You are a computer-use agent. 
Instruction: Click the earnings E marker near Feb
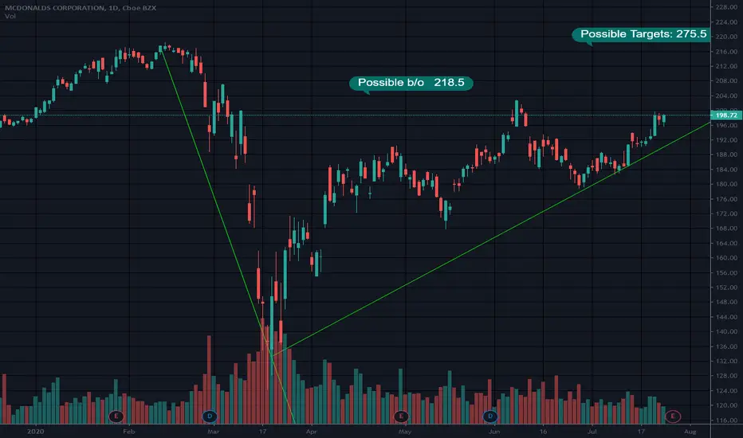pos(116,416)
